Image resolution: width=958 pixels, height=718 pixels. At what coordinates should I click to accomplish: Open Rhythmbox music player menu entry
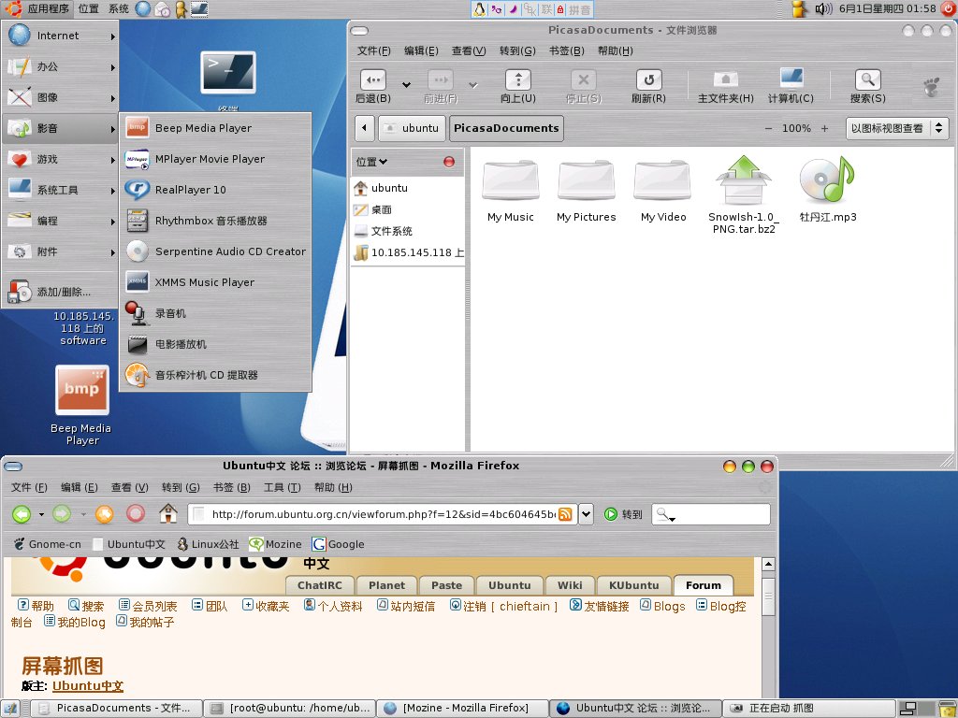tap(215, 221)
